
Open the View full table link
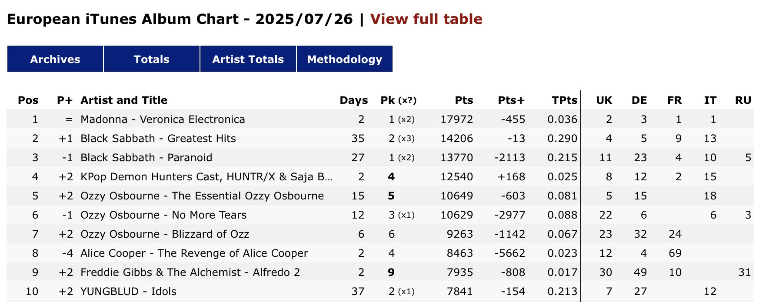point(426,19)
